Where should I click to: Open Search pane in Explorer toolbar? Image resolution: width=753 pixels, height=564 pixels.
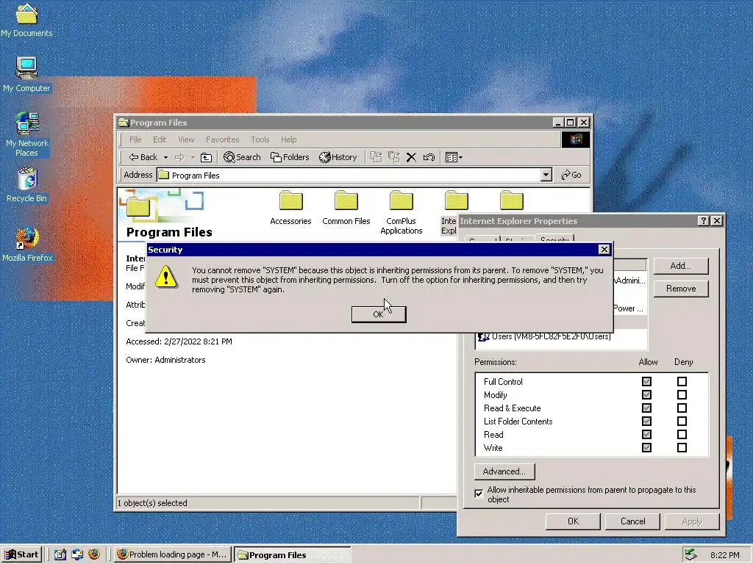tap(242, 157)
